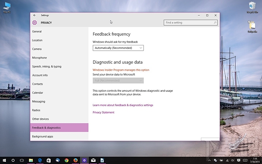Open Task View from the taskbar
The width and height of the screenshot is (262, 164).
(x=22, y=161)
